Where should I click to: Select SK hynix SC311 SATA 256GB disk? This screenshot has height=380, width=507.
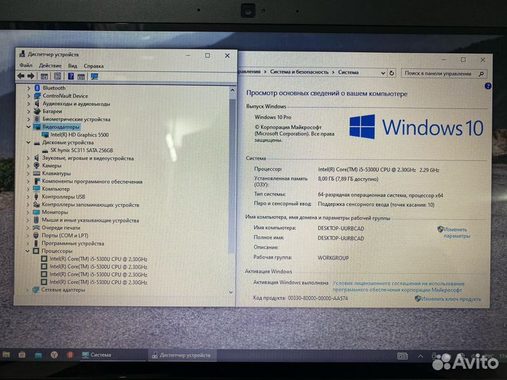tap(82, 151)
